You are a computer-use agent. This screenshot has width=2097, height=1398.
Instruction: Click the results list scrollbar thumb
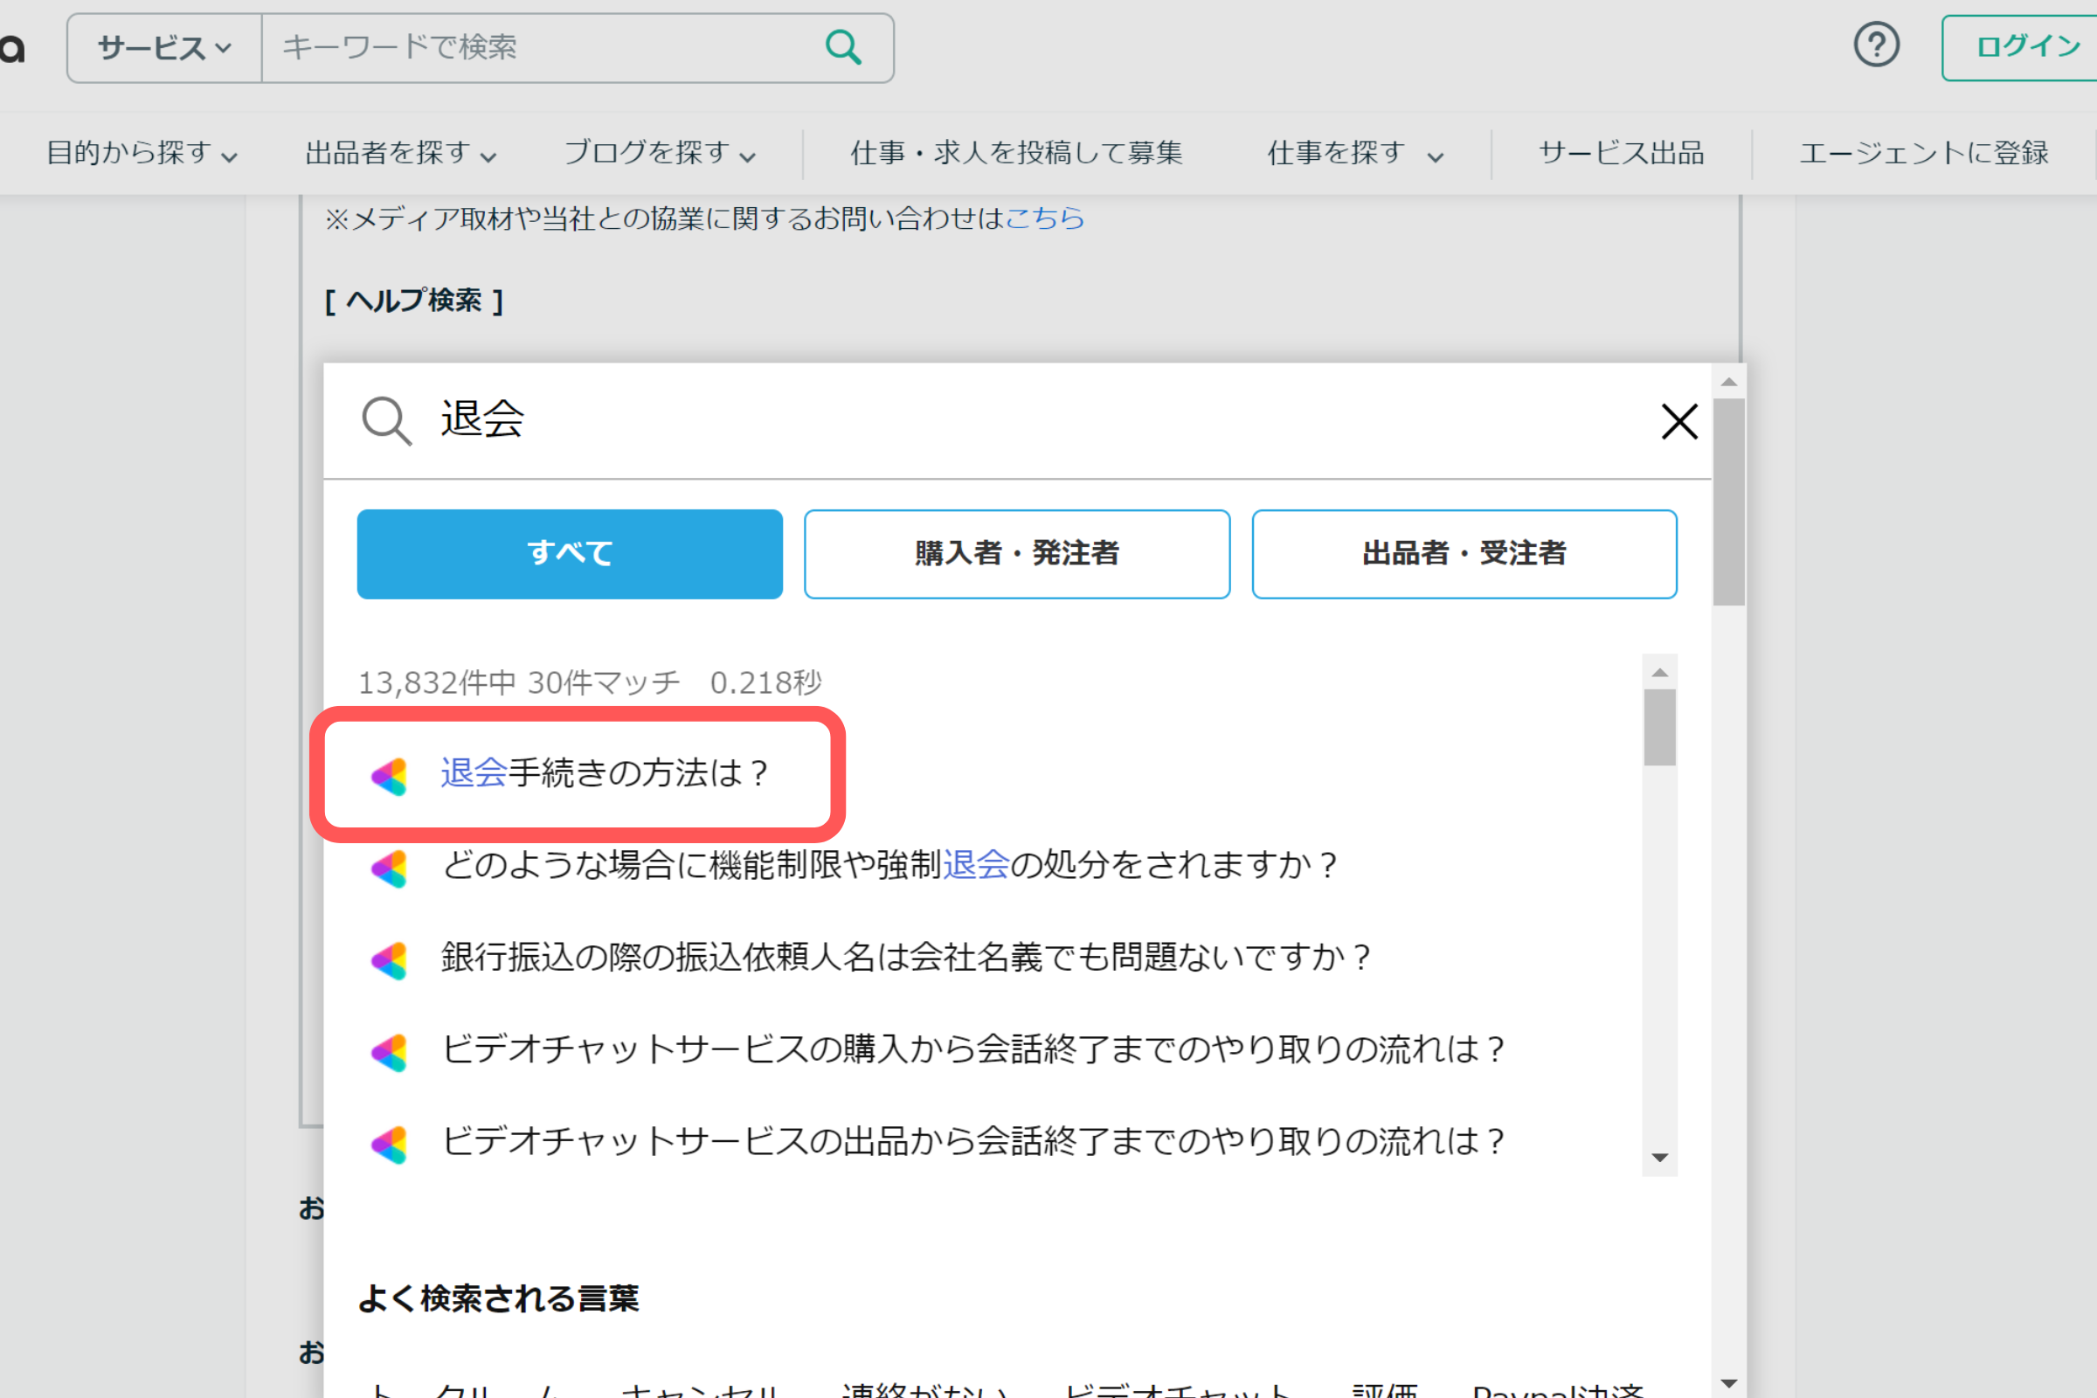click(x=1659, y=727)
